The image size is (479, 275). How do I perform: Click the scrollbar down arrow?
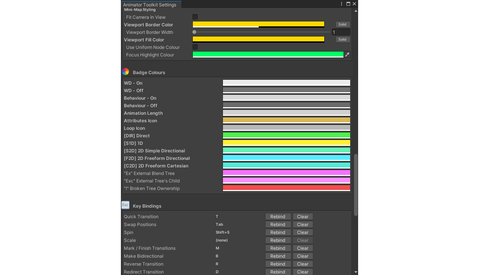tap(356, 272)
